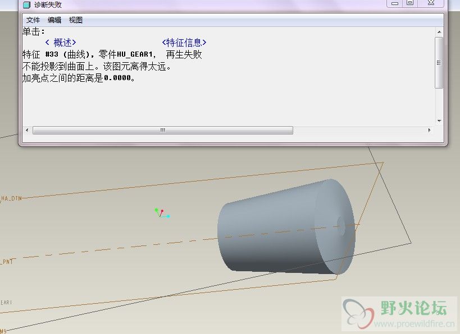Open the 编辑 menu
The image size is (460, 334).
pyautogui.click(x=54, y=20)
